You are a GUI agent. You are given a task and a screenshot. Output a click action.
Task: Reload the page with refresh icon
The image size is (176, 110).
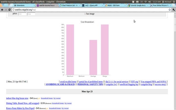(x=9, y=10)
